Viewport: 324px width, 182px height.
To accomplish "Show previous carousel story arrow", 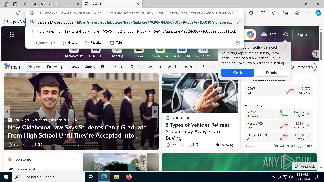I will [7, 112].
